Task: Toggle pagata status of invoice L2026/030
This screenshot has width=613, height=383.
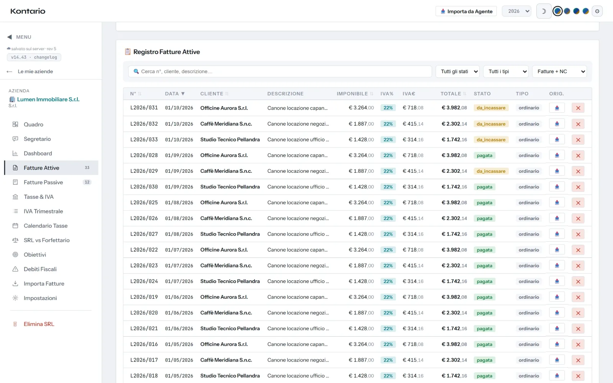Action: pos(485,187)
